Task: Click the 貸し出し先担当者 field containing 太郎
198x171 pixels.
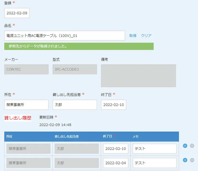Action: pos(75,105)
